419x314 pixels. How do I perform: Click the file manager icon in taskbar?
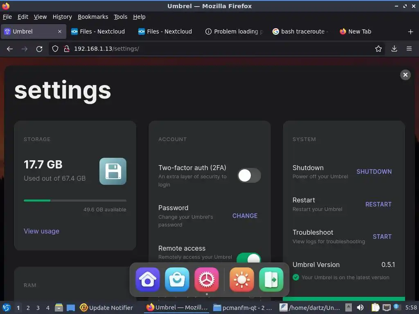(x=59, y=308)
